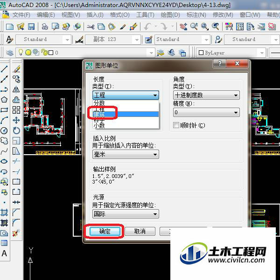Select the Explode tool icon
The height and width of the screenshot is (280, 280).
click(16, 233)
